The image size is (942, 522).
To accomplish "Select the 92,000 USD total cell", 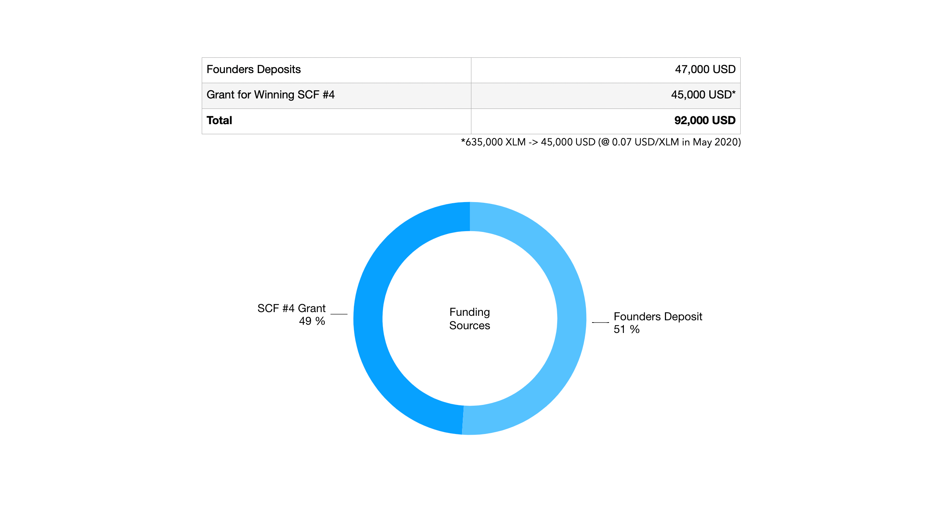I will (x=704, y=121).
